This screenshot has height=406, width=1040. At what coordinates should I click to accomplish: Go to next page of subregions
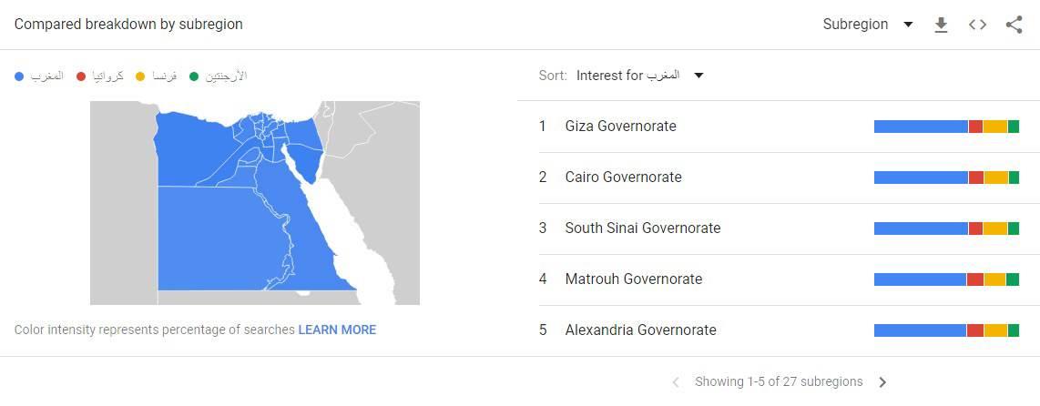882,382
